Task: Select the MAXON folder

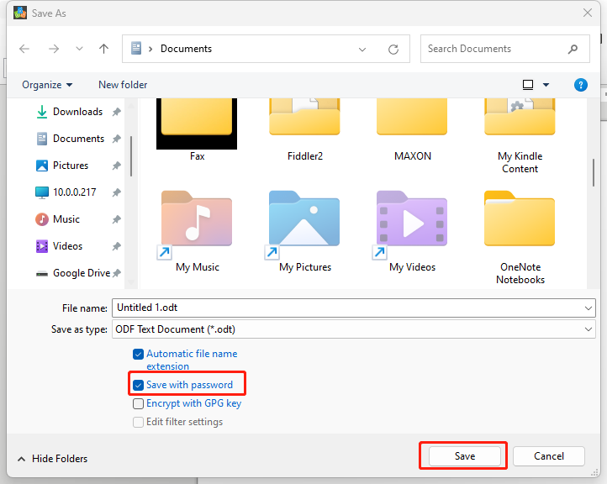Action: tap(412, 129)
